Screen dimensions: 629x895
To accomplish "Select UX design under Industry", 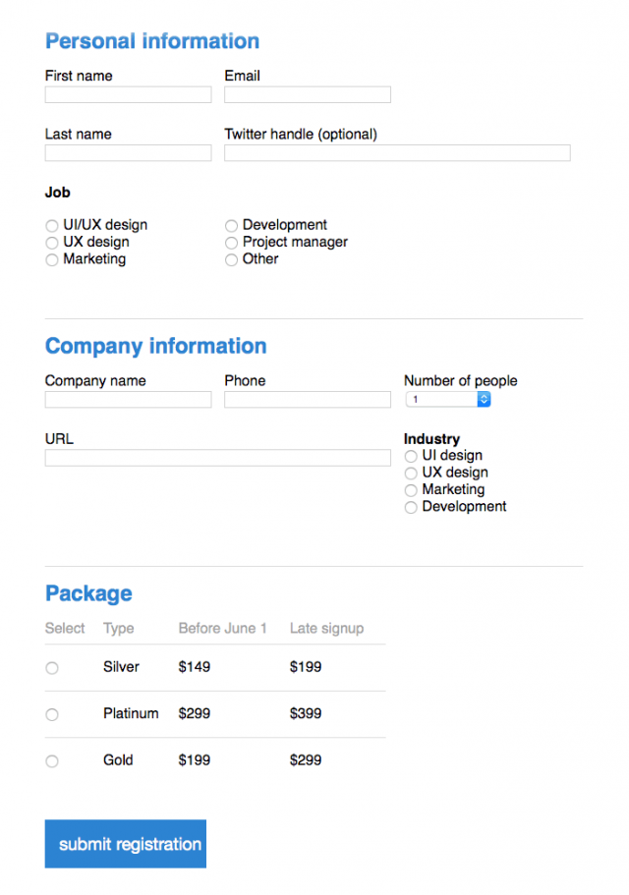I will point(411,474).
